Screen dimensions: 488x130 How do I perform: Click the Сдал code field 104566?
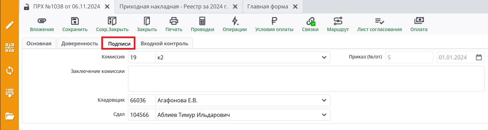[x=142, y=115]
